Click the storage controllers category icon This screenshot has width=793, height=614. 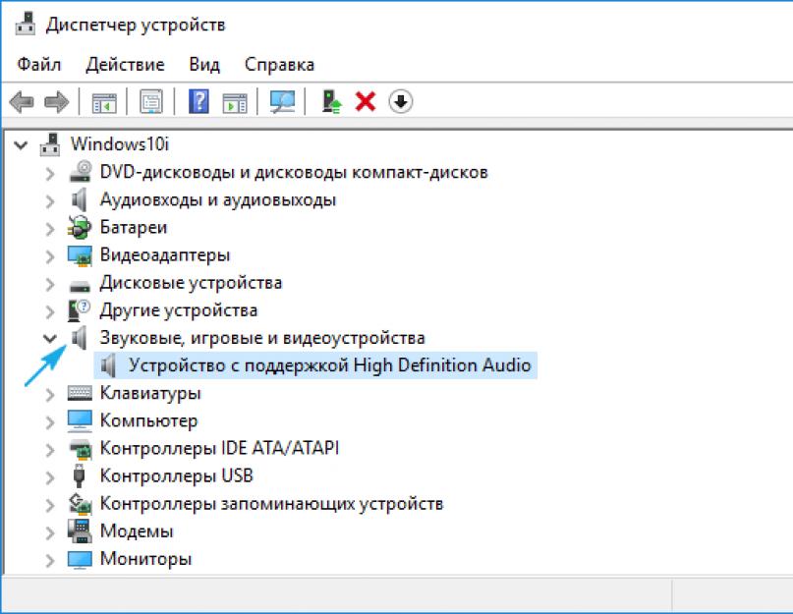pyautogui.click(x=80, y=504)
